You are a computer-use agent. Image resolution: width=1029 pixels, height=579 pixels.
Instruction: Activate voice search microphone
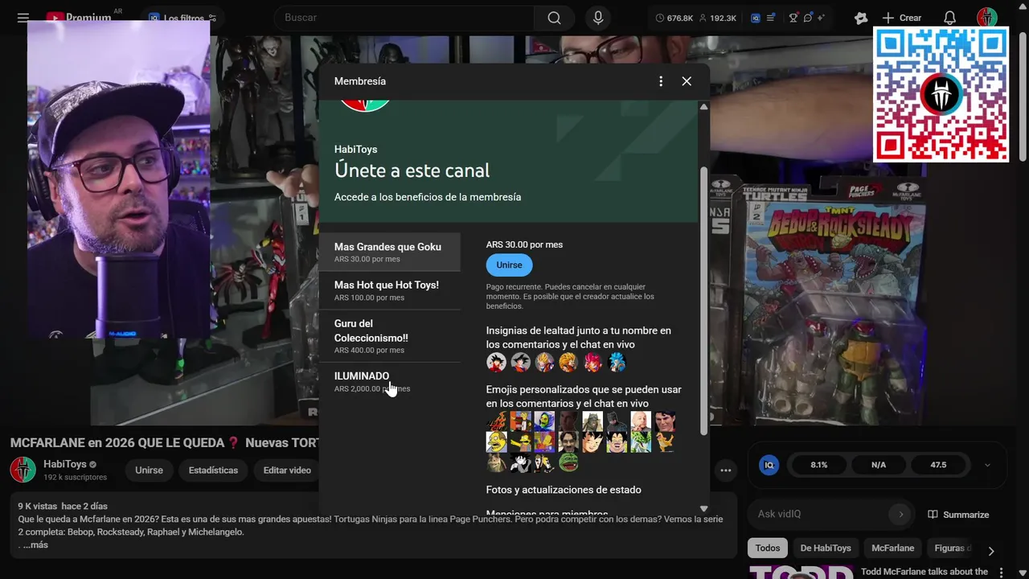pyautogui.click(x=598, y=18)
